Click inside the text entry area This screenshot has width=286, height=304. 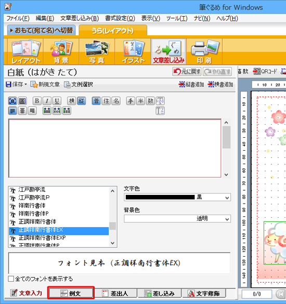coord(115,148)
